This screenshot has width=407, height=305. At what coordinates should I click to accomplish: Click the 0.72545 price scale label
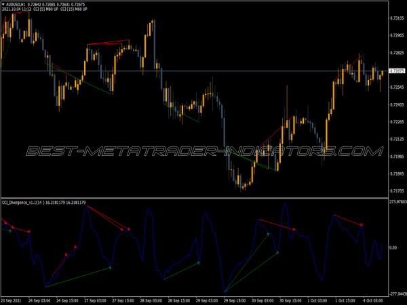tap(397, 87)
